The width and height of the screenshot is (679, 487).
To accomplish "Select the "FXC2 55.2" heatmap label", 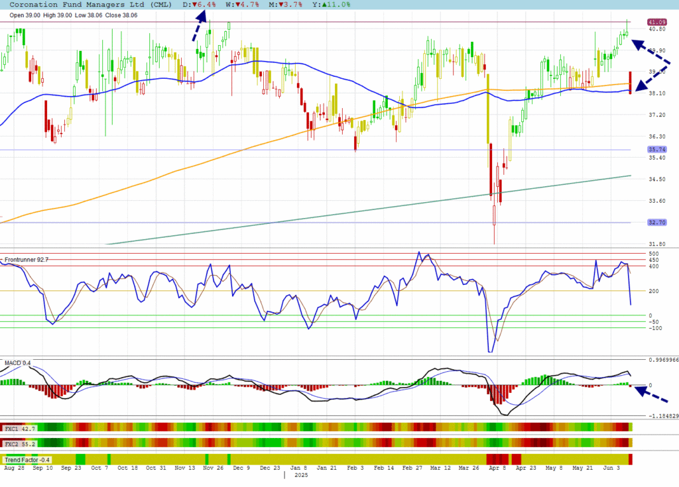I will coord(19,444).
